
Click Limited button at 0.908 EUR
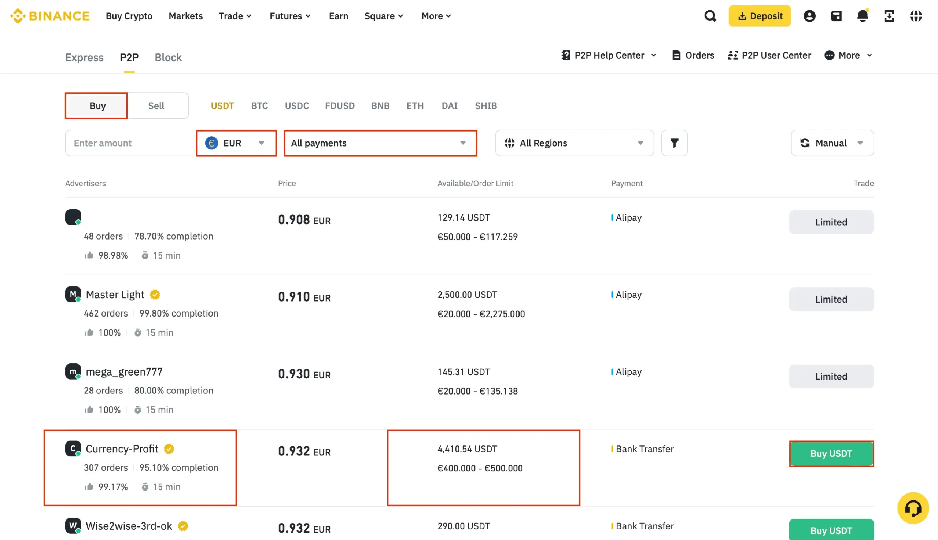[831, 222]
